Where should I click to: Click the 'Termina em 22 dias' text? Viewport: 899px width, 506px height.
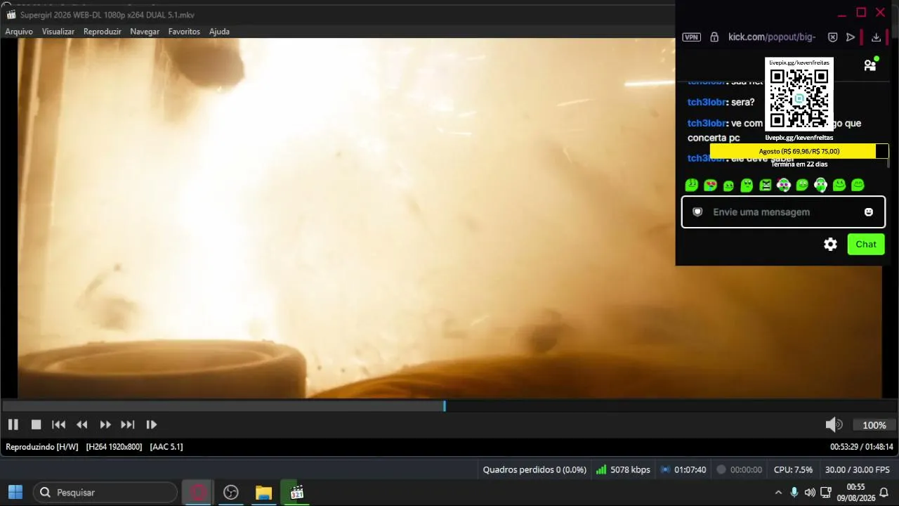(x=799, y=164)
